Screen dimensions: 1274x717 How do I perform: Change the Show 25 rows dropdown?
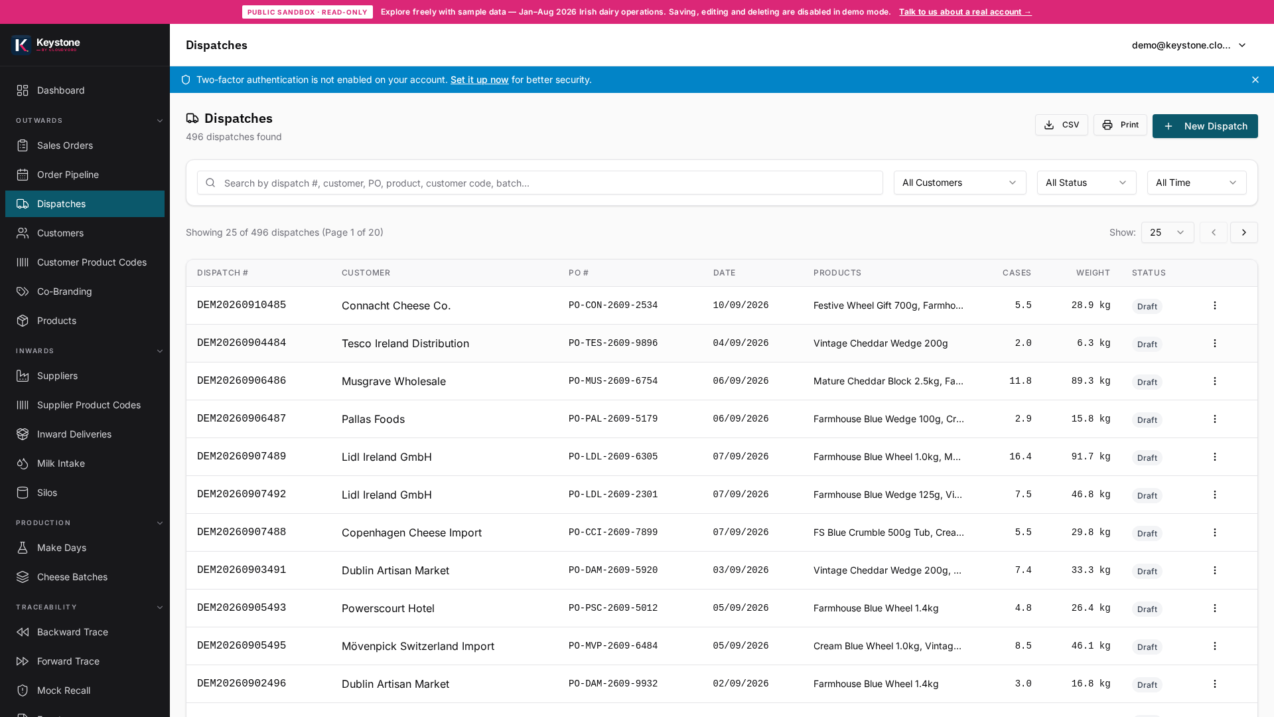[x=1167, y=232]
